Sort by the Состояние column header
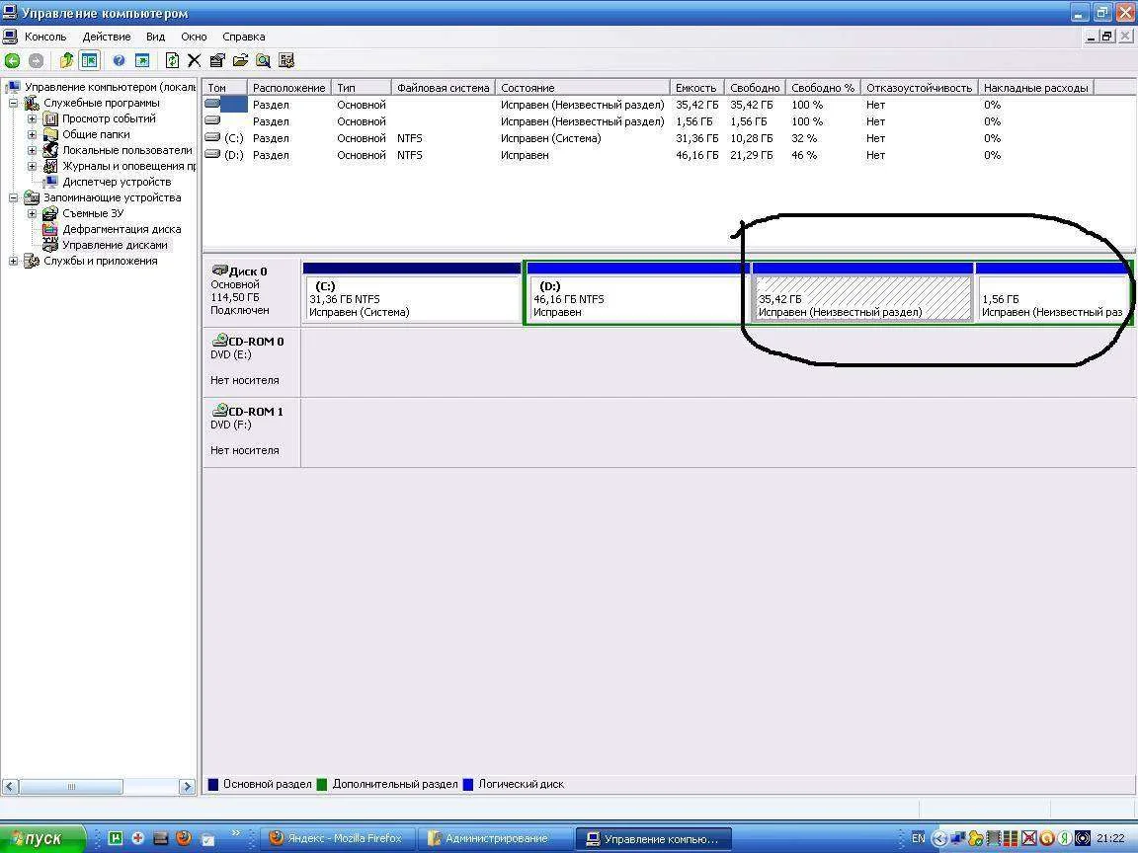Image resolution: width=1138 pixels, height=853 pixels. (x=582, y=88)
